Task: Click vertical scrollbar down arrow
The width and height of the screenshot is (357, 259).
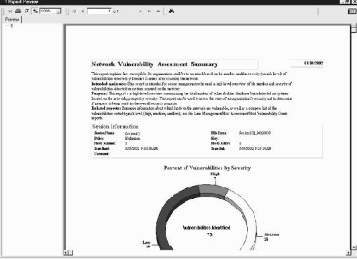Action: point(354,247)
